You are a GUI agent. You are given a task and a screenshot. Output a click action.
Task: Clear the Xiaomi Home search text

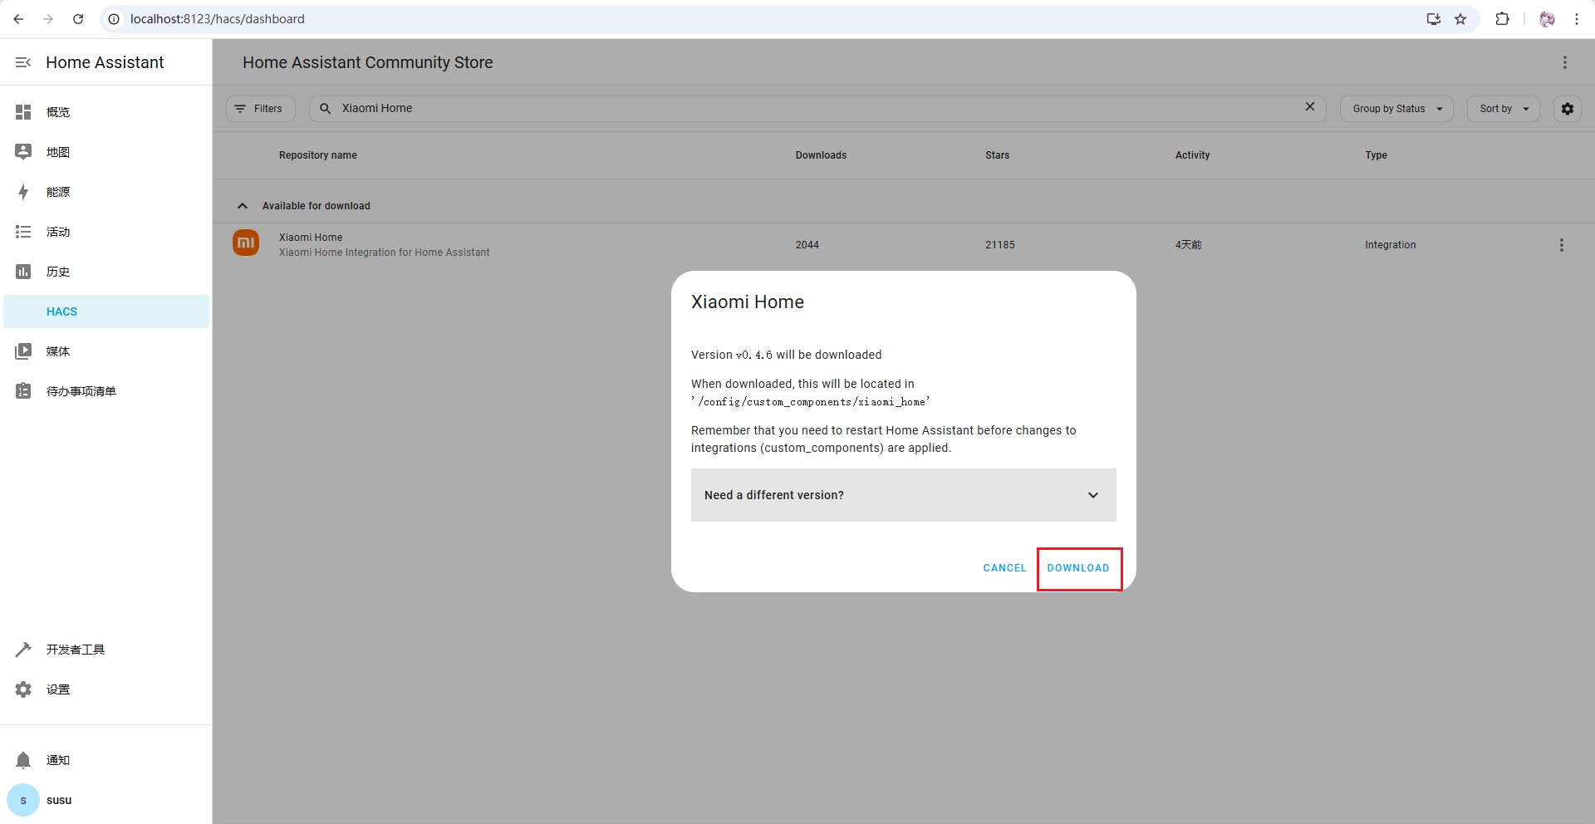(x=1309, y=107)
